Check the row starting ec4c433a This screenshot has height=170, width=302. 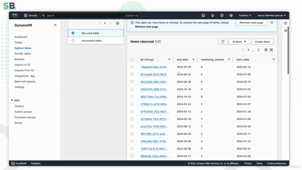coord(132,127)
